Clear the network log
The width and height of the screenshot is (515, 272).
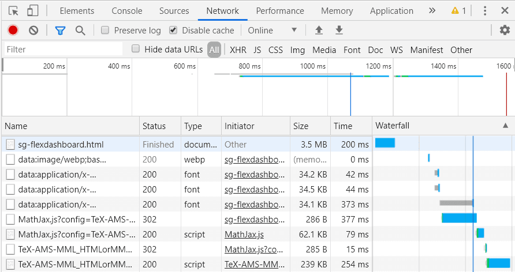point(33,31)
